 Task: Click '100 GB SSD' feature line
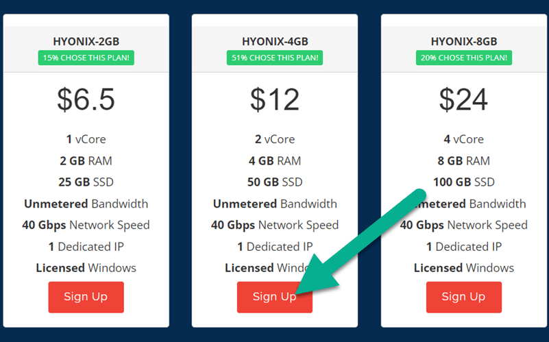[464, 182]
